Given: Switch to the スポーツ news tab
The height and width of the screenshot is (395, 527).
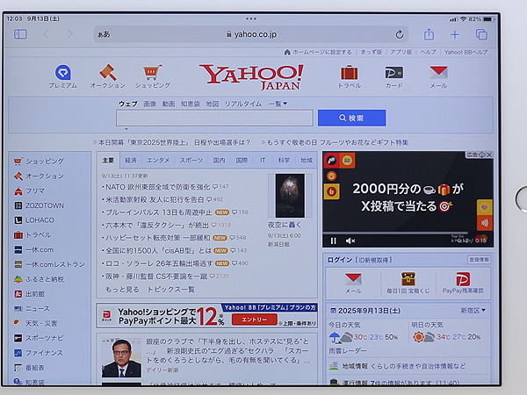Looking at the screenshot, I should (x=191, y=161).
